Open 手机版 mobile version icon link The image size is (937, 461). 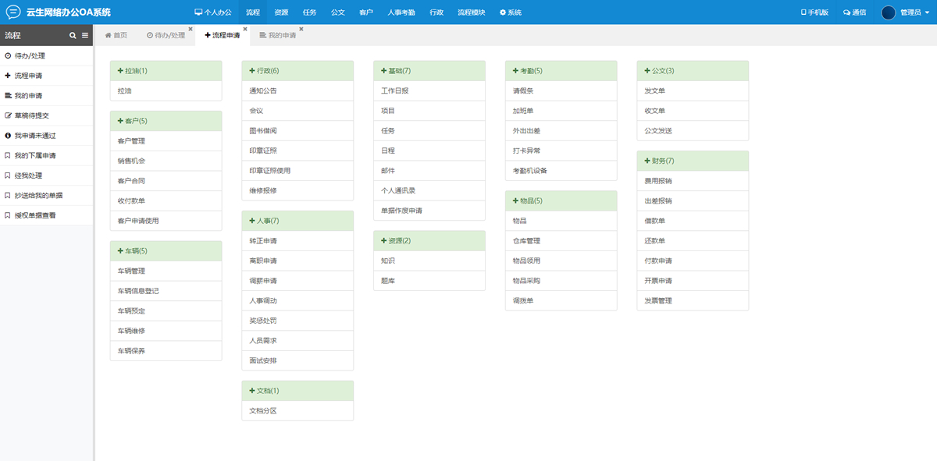tap(803, 12)
